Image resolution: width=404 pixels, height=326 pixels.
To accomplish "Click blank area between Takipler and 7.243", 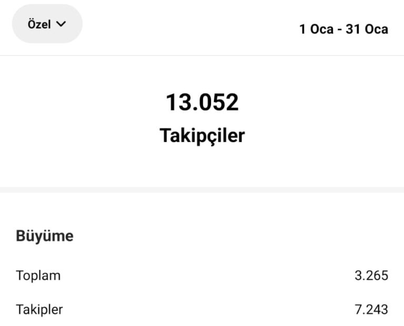I will pos(205,309).
